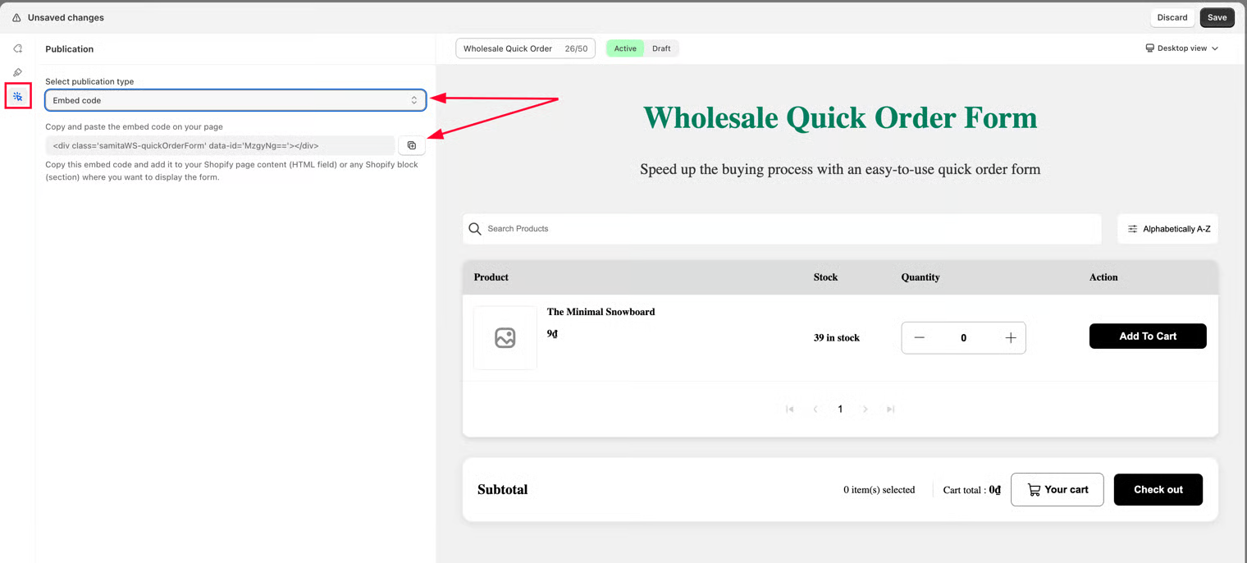Expand the Desktop view dropdown
Viewport: 1247px width, 563px height.
(x=1181, y=48)
